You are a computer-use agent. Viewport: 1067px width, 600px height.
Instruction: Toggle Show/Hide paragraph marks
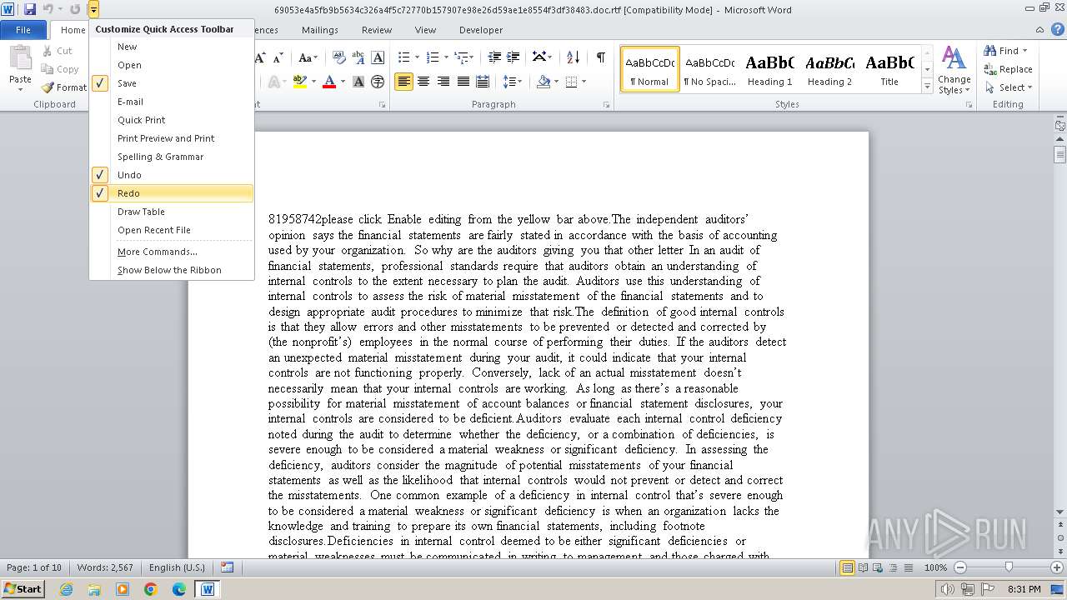tap(600, 57)
